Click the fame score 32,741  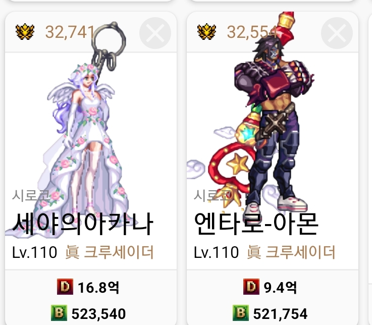point(70,32)
